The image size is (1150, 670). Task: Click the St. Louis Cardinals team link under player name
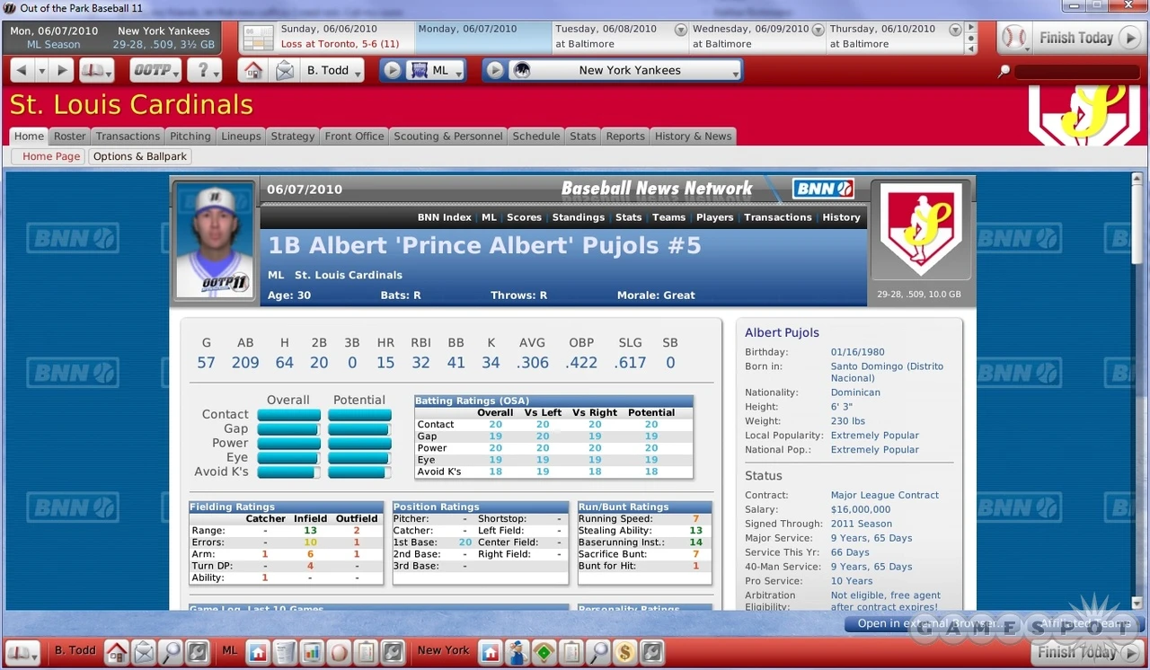coord(348,275)
